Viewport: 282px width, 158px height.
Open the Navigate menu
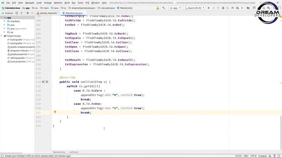click(30, 3)
